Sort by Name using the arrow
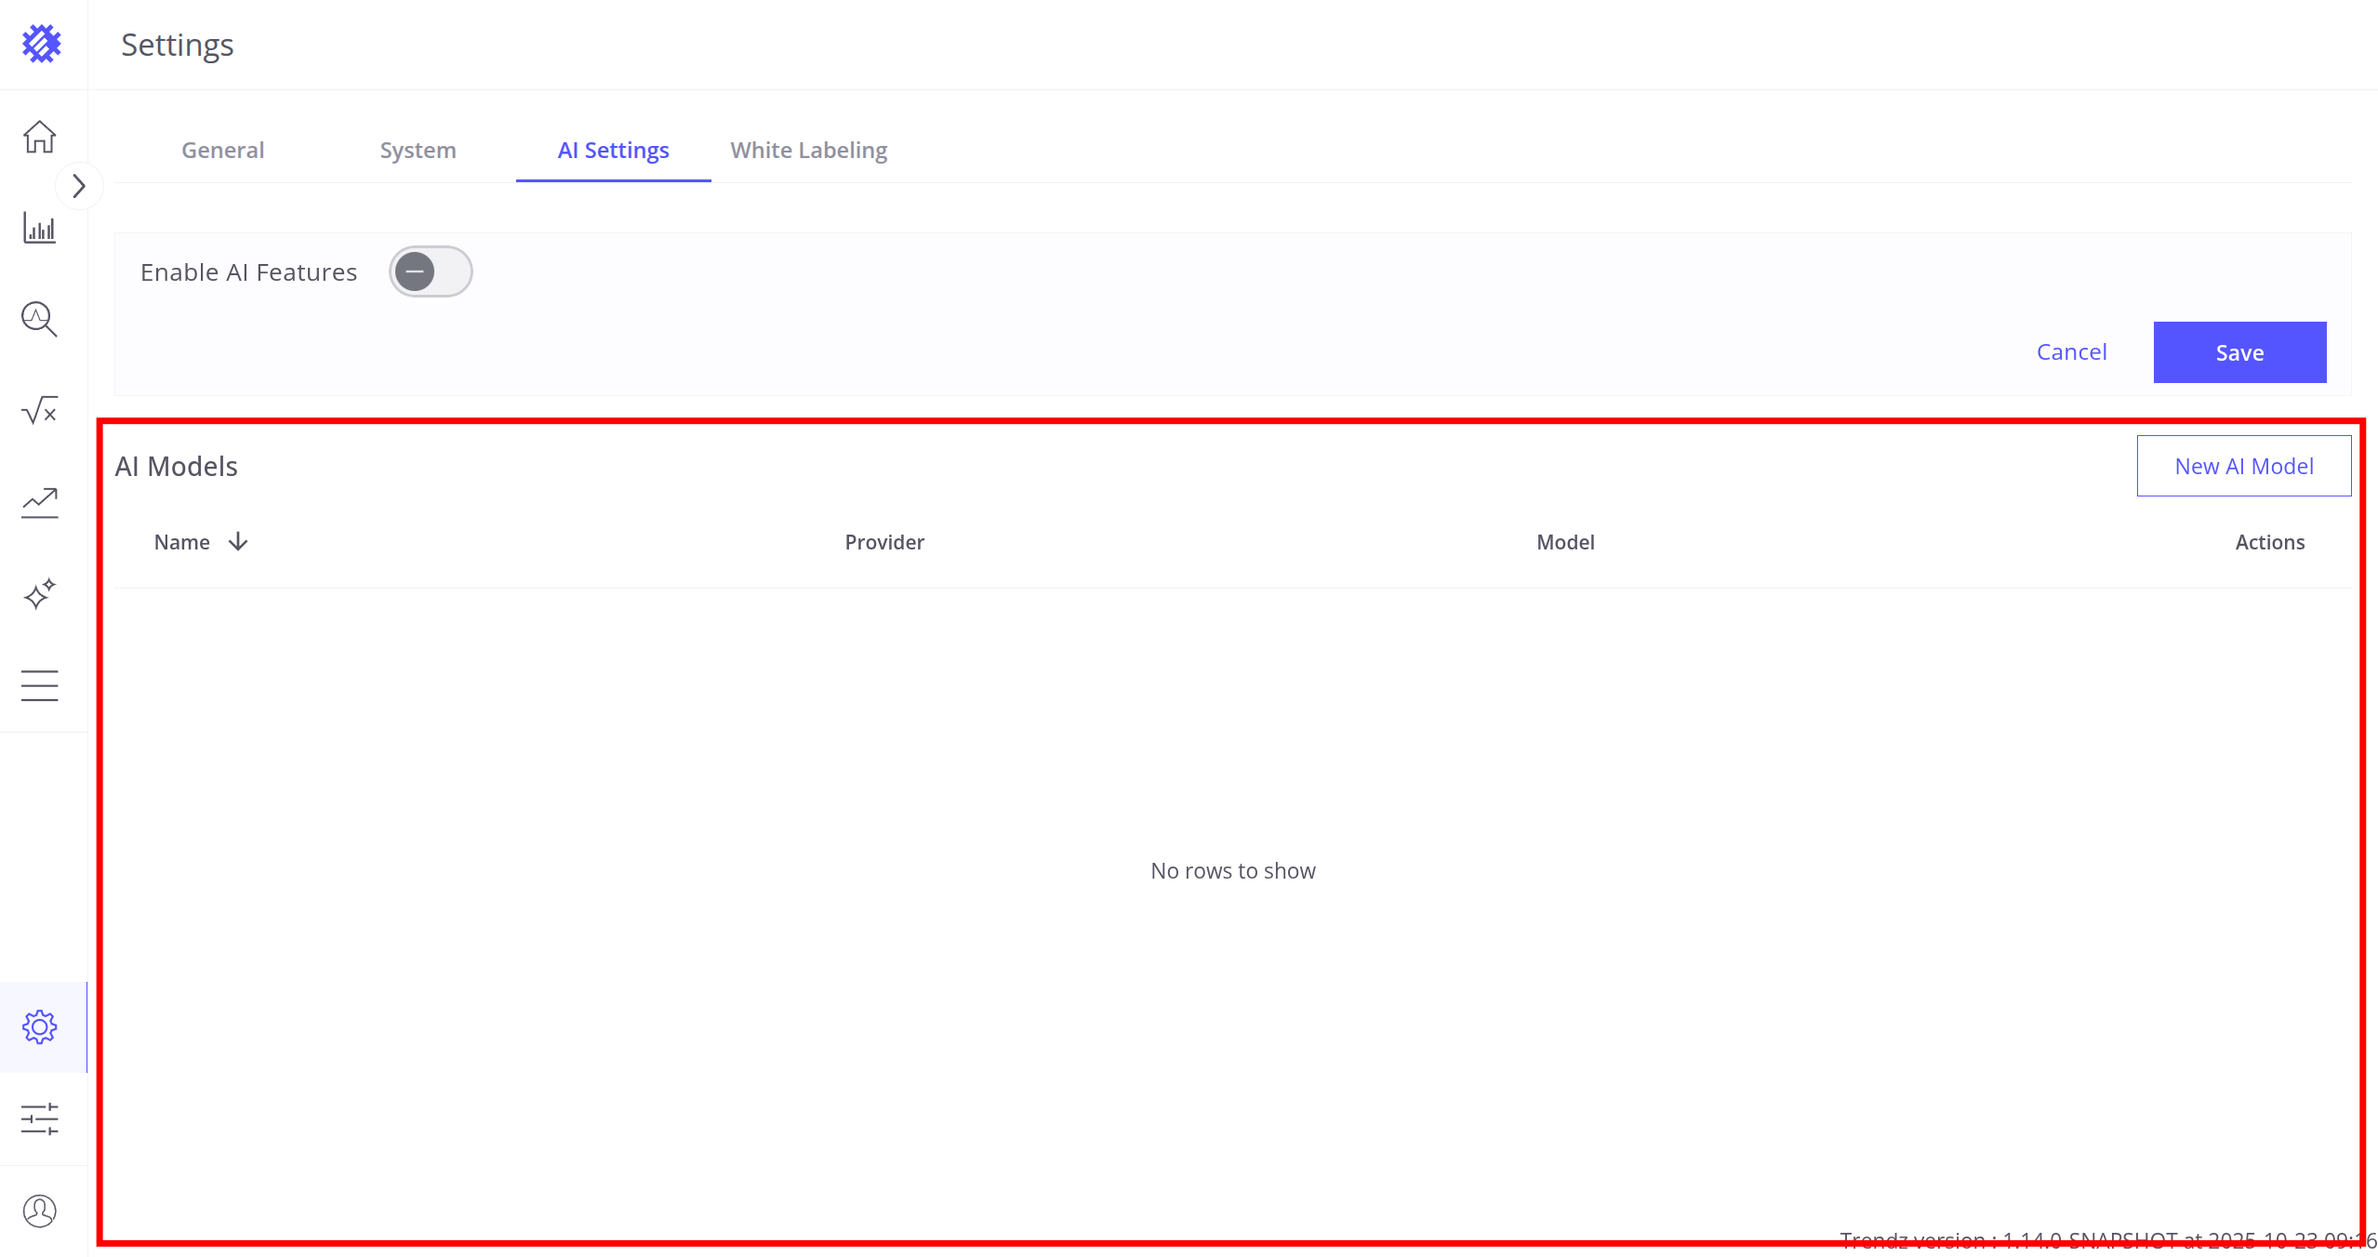 tap(238, 541)
